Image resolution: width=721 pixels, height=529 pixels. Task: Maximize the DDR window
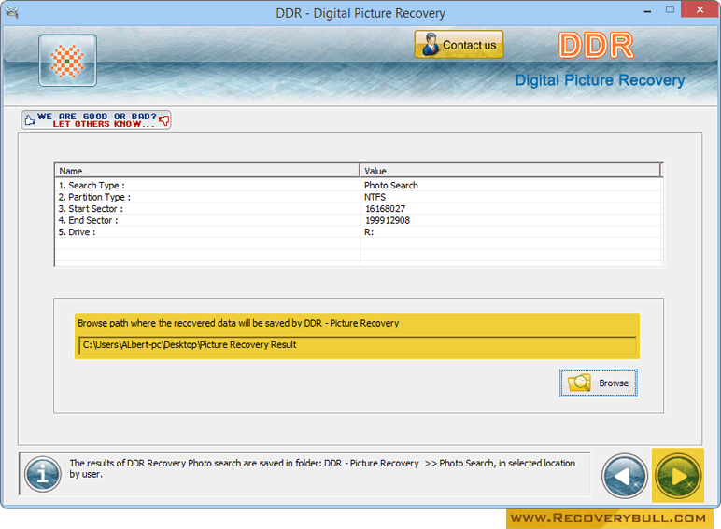tap(670, 9)
